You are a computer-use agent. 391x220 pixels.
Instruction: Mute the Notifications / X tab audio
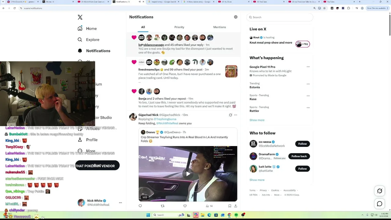(x=140, y=2)
